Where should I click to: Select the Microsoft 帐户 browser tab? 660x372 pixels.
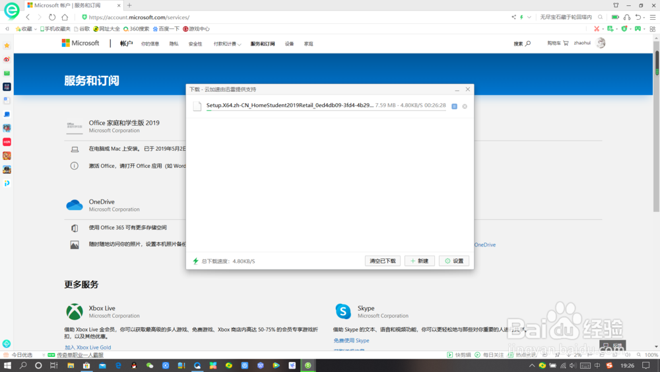click(x=73, y=5)
